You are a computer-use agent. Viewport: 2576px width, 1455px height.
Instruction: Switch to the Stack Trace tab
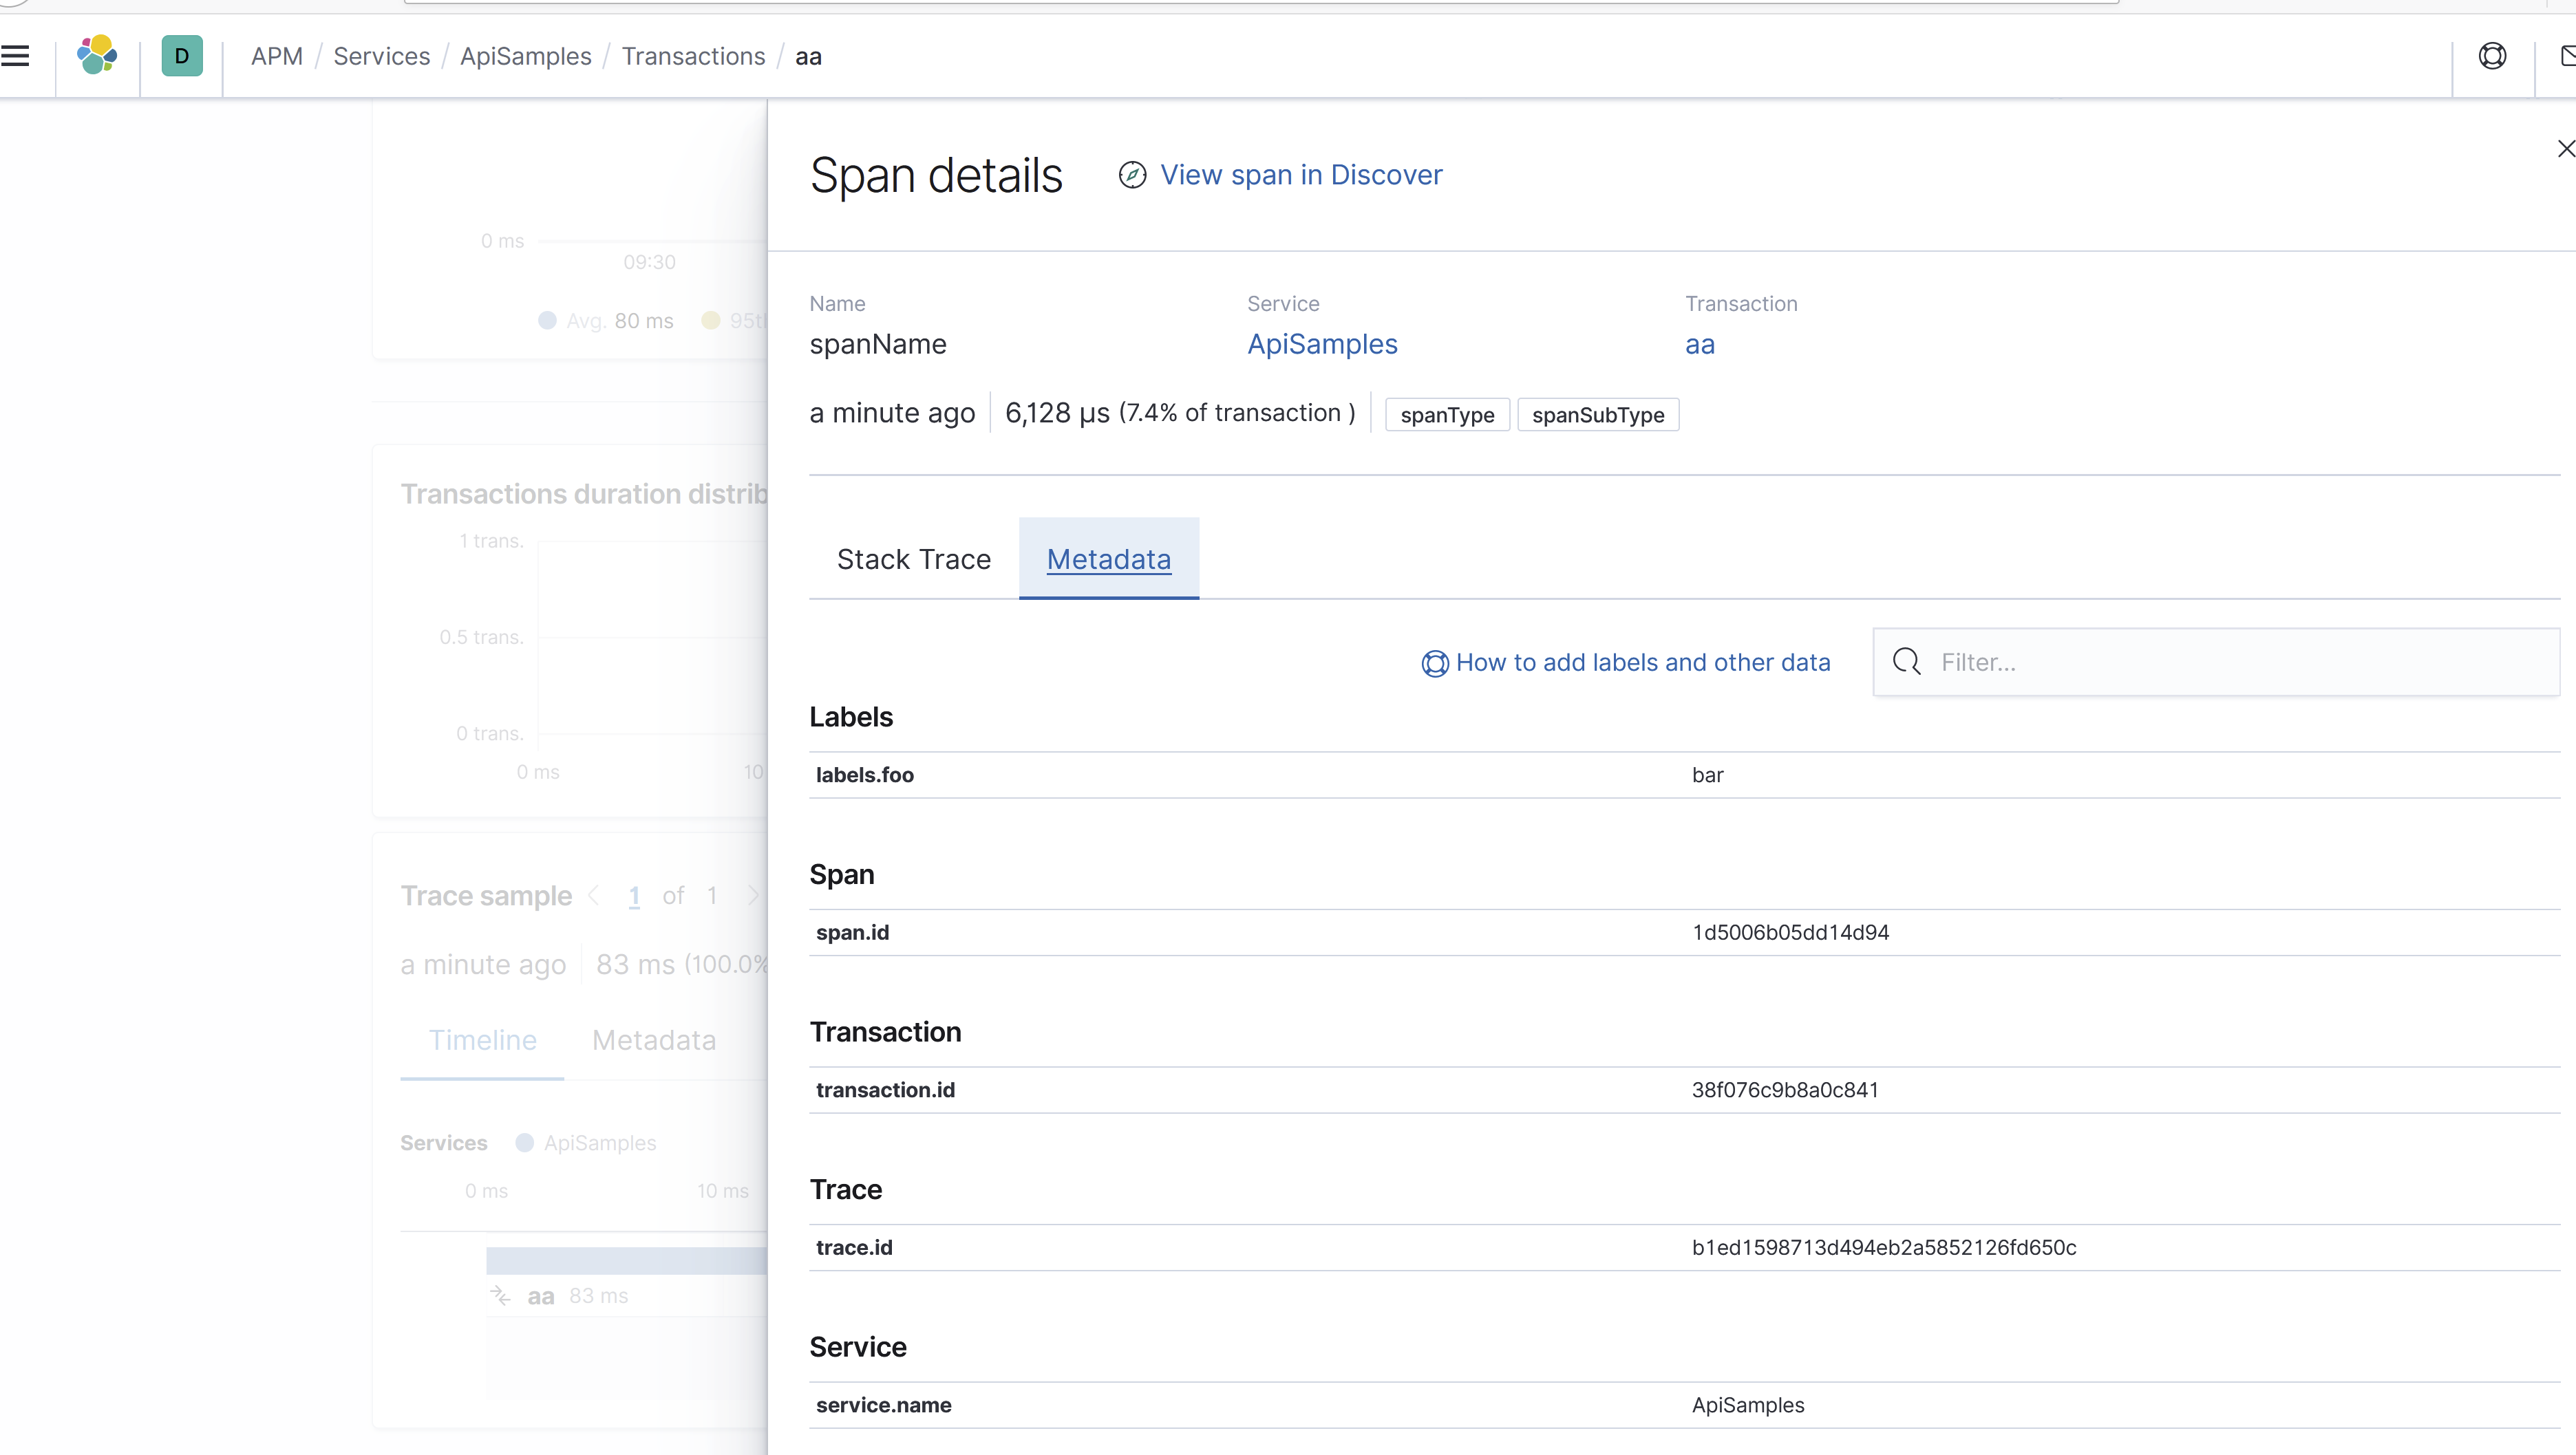(x=913, y=559)
